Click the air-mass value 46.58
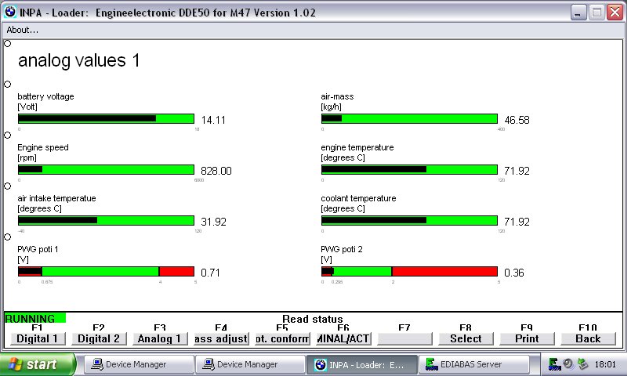The width and height of the screenshot is (642, 376). click(x=517, y=120)
